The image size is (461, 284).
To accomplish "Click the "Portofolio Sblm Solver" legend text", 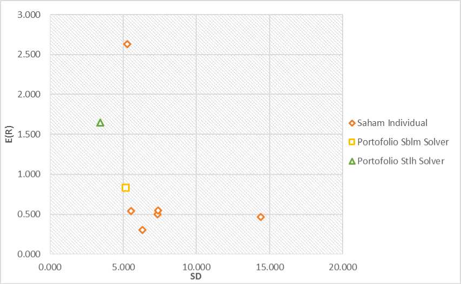I will tap(403, 142).
